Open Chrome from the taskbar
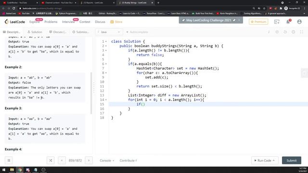Image resolution: width=308 pixels, height=173 pixels. [x=20, y=170]
